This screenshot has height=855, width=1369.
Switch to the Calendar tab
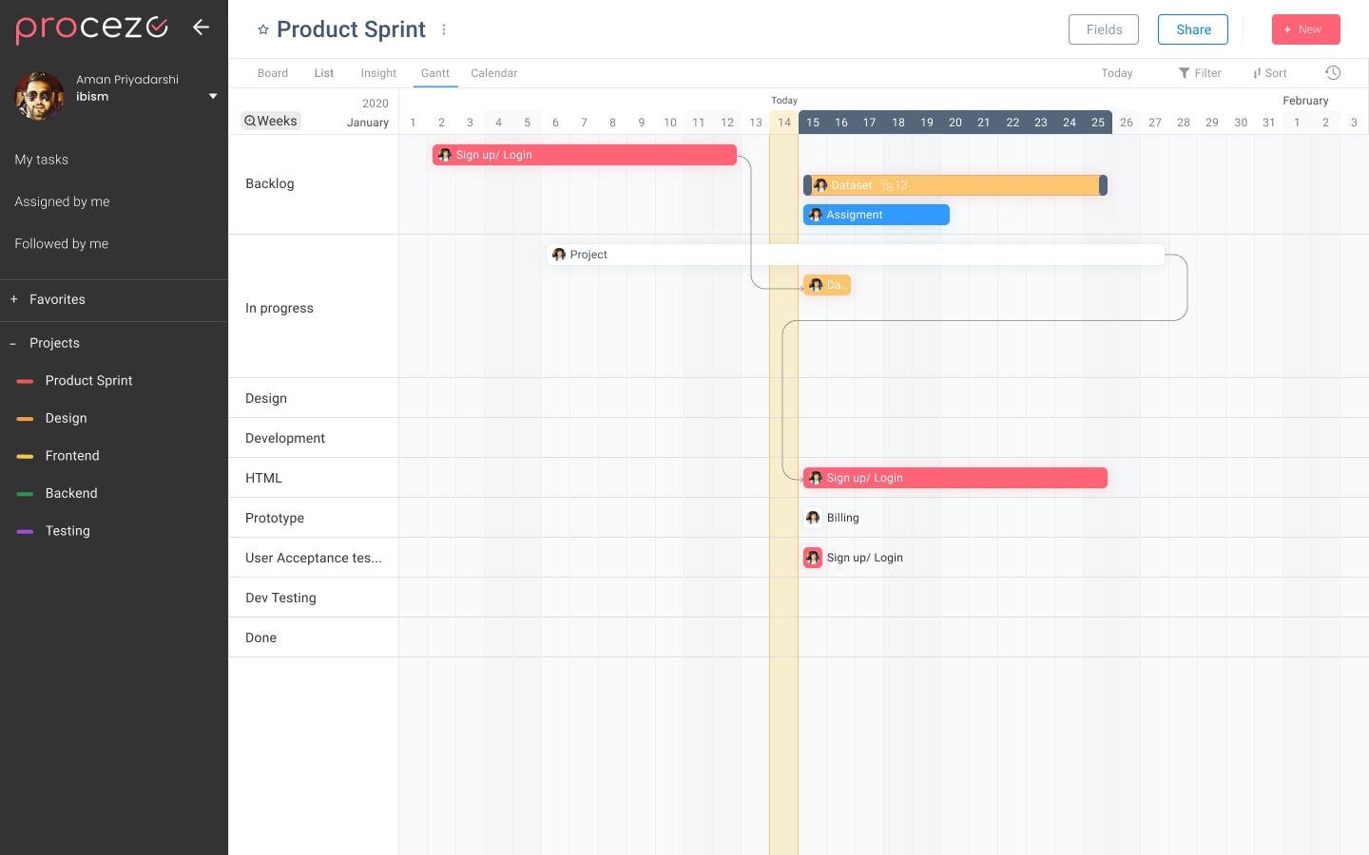[493, 73]
